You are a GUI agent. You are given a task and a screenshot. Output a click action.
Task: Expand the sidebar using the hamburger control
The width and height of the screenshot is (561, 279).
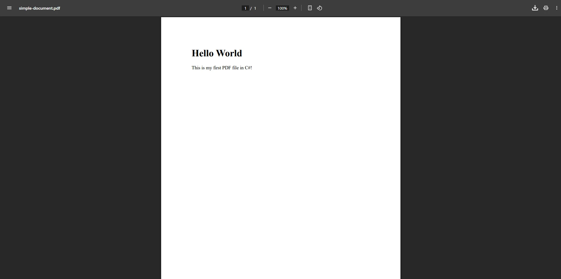tap(9, 8)
